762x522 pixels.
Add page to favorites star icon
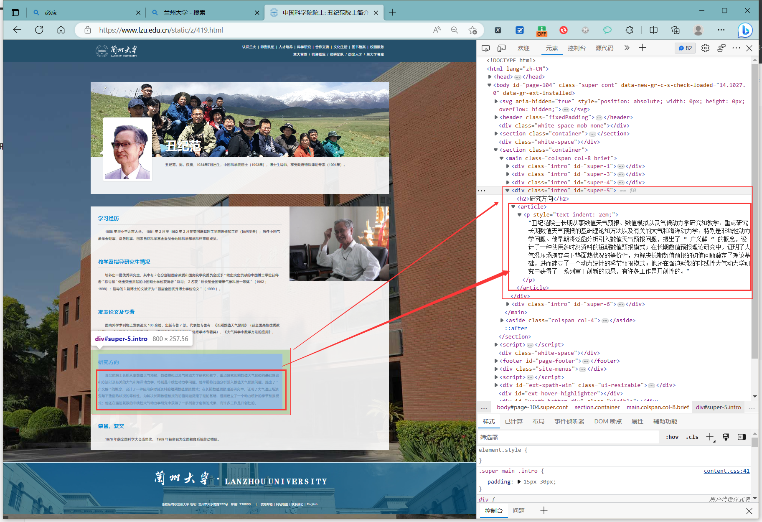[x=472, y=30]
